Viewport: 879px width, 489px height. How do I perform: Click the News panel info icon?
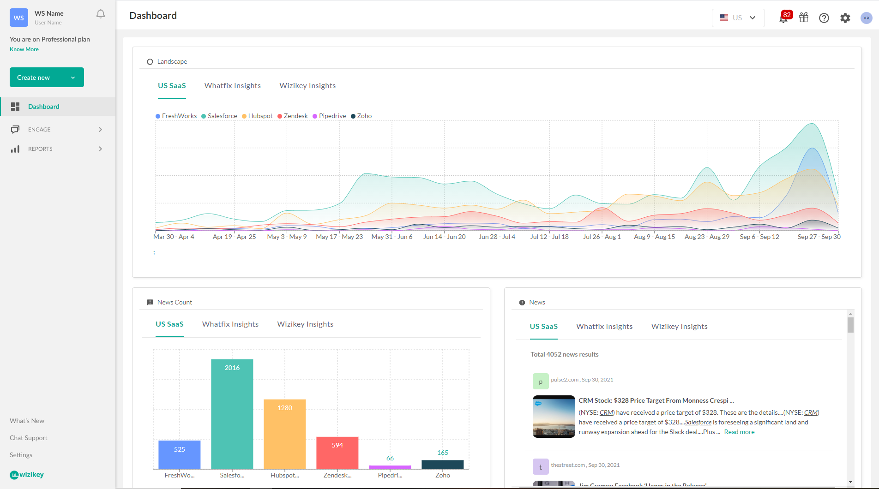[522, 303]
